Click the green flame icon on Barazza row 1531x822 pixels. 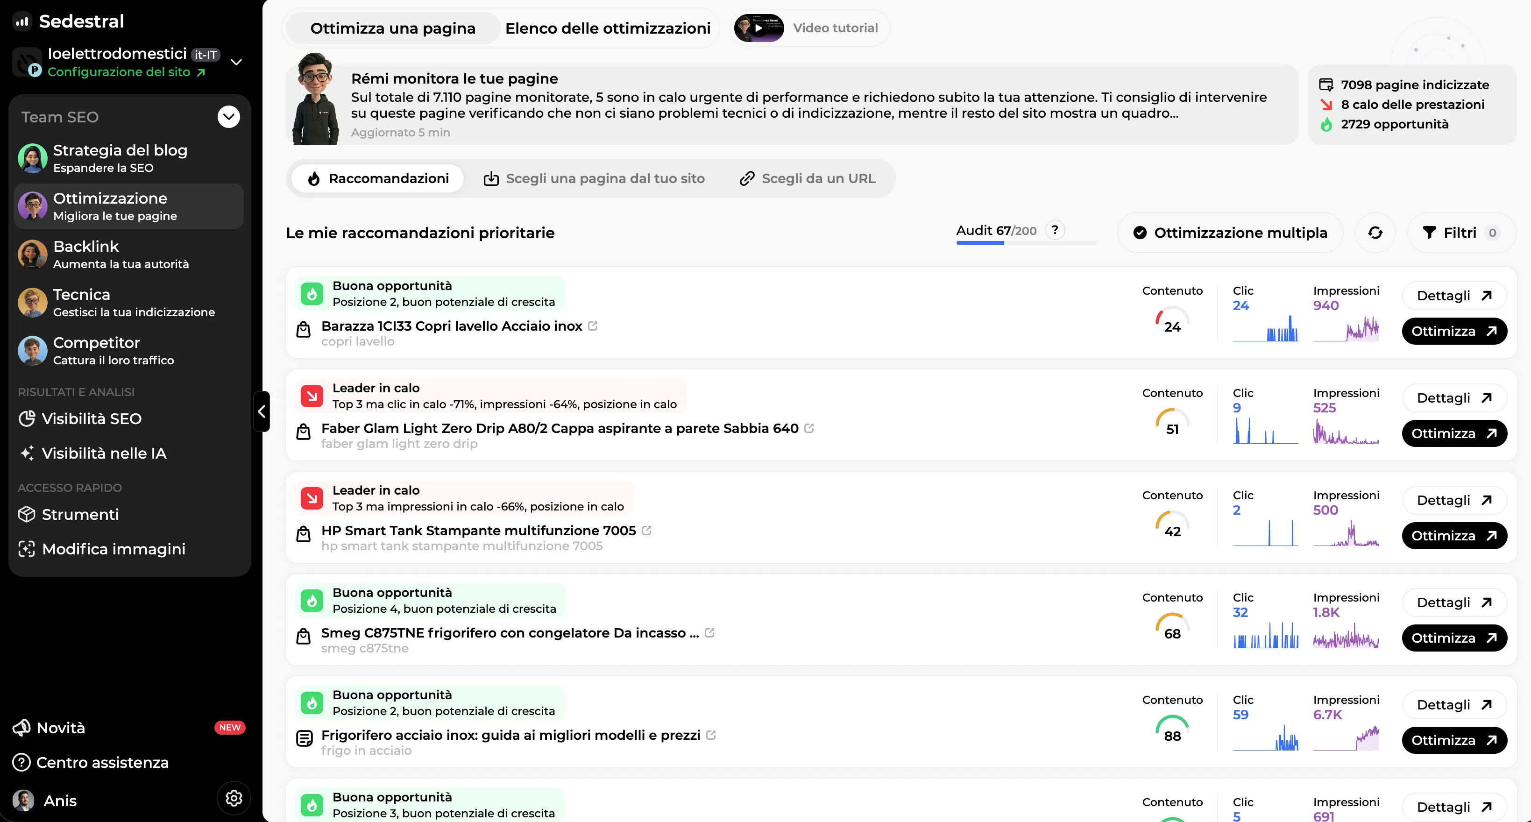(x=312, y=294)
